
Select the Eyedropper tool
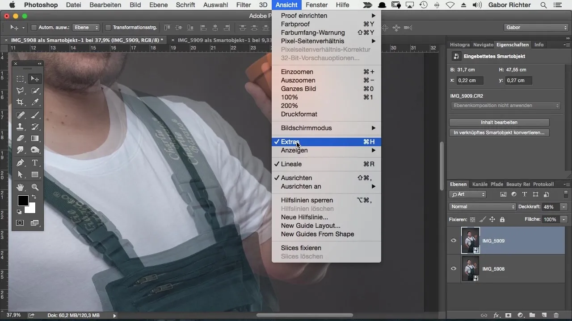[35, 102]
